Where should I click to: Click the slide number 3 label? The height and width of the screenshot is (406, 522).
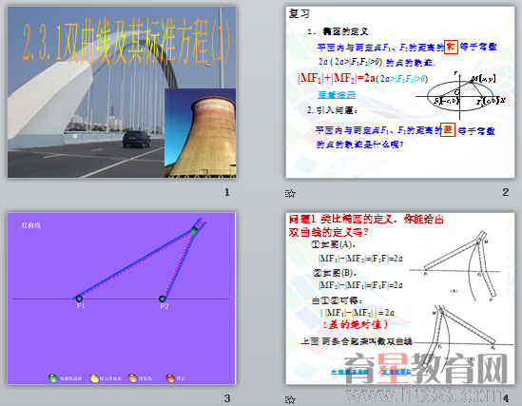tap(226, 398)
